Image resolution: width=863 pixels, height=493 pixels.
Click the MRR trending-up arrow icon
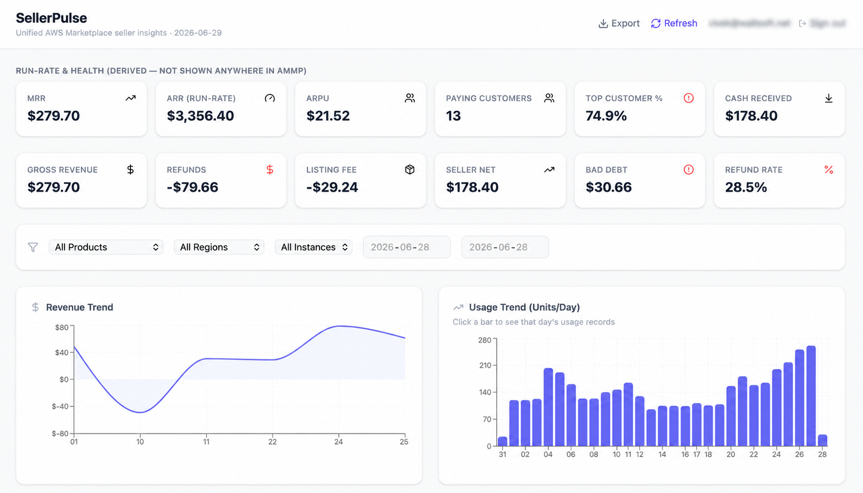pos(130,98)
